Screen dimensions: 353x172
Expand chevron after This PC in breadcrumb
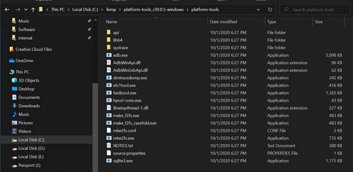point(68,10)
